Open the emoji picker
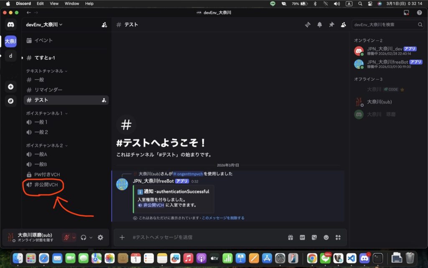Image resolution: width=428 pixels, height=268 pixels. pyautogui.click(x=326, y=237)
